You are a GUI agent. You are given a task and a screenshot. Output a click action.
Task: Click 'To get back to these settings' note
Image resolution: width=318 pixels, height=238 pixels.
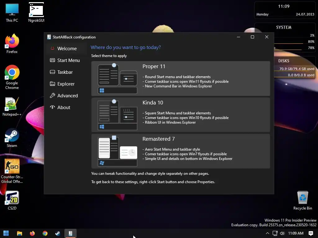click(x=153, y=182)
